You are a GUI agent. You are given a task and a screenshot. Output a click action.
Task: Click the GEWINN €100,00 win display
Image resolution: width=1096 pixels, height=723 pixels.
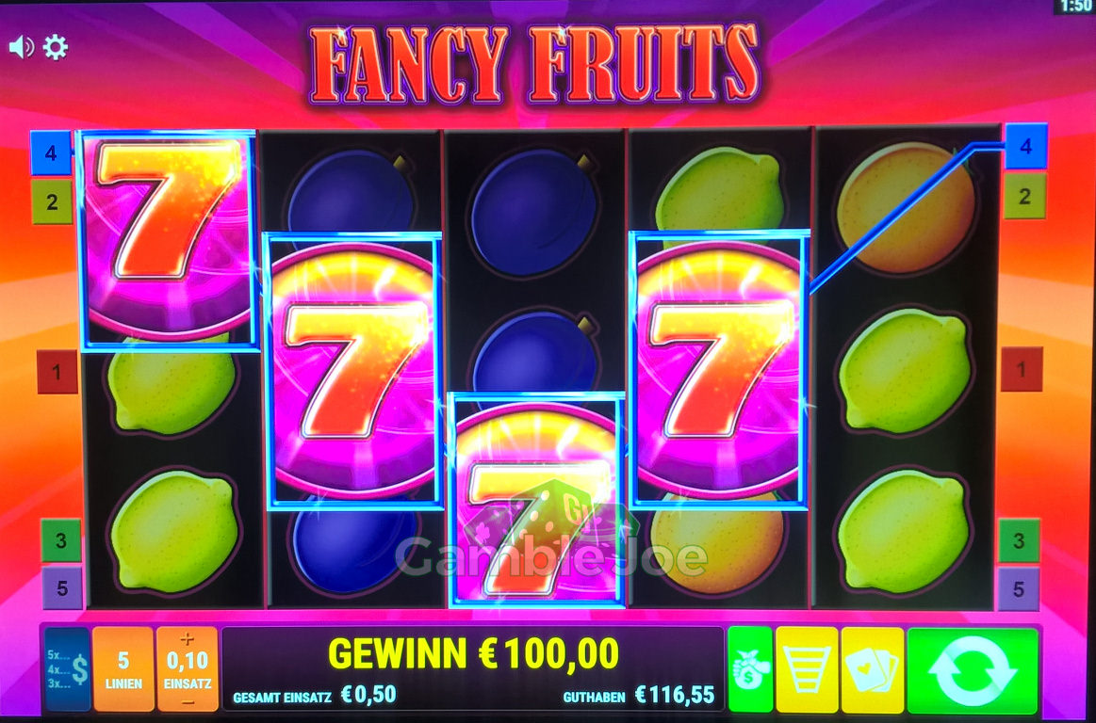473,654
